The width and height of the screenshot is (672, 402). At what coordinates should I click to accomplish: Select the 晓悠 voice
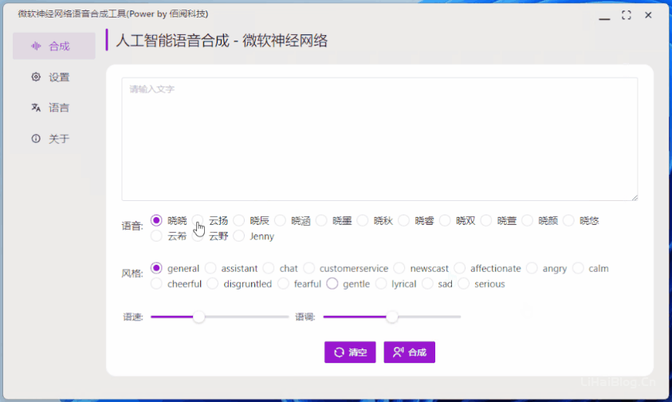(x=568, y=220)
